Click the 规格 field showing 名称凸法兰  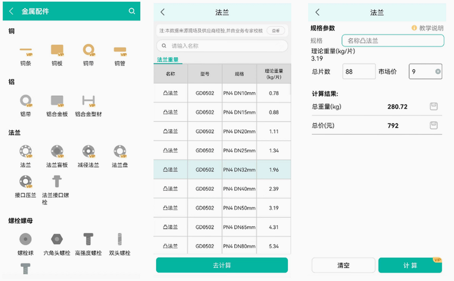click(393, 40)
